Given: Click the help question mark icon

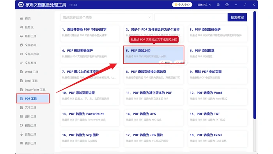Looking at the screenshot, I should [227, 5].
